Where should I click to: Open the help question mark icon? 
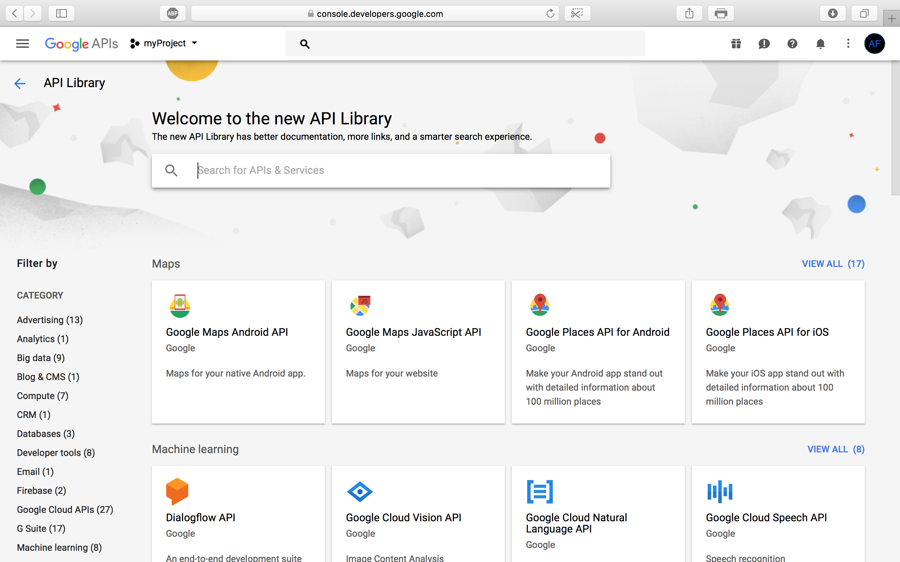click(x=792, y=44)
